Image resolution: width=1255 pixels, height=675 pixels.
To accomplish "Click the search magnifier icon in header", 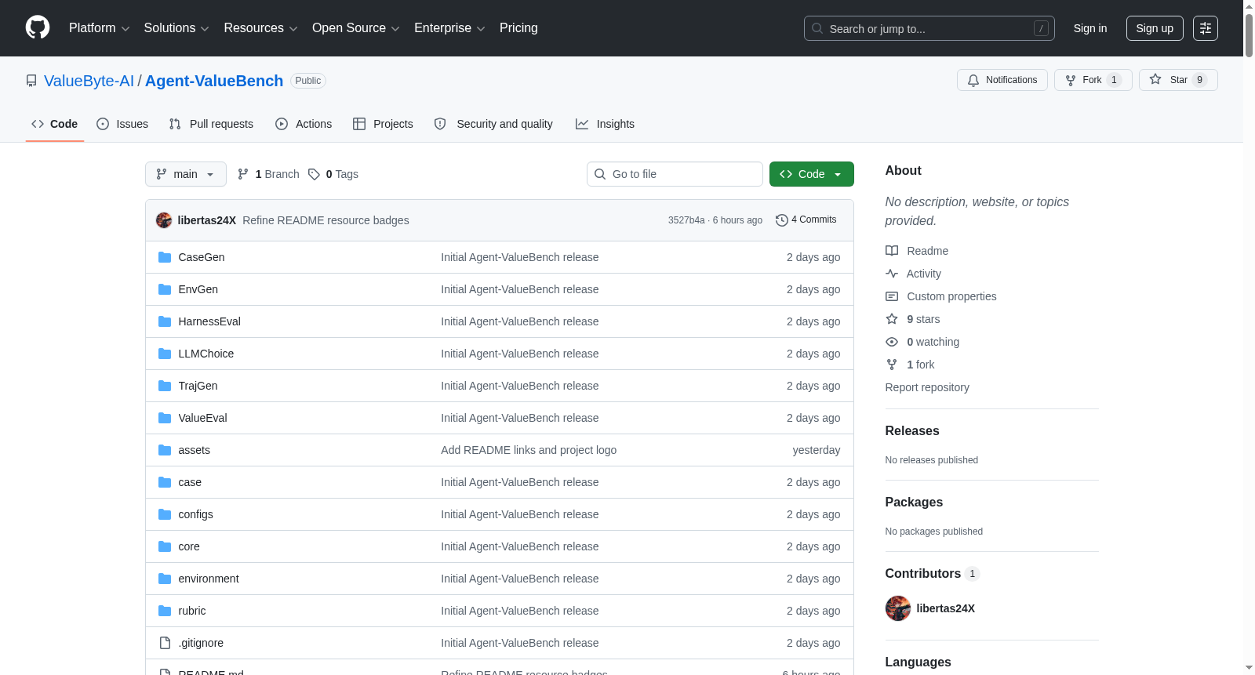I will click(817, 28).
